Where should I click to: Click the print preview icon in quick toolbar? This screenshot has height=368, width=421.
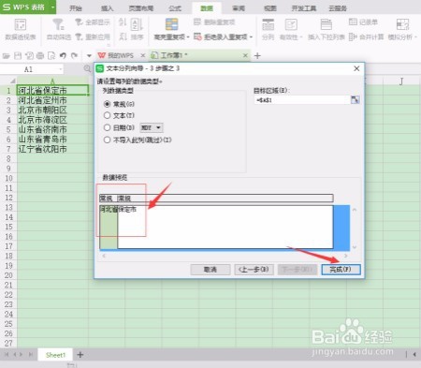(51, 56)
